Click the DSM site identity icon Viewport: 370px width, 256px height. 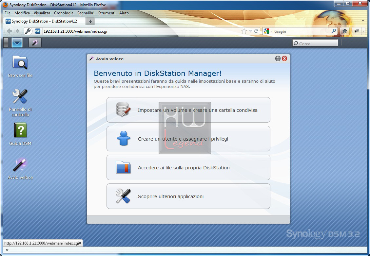37,31
